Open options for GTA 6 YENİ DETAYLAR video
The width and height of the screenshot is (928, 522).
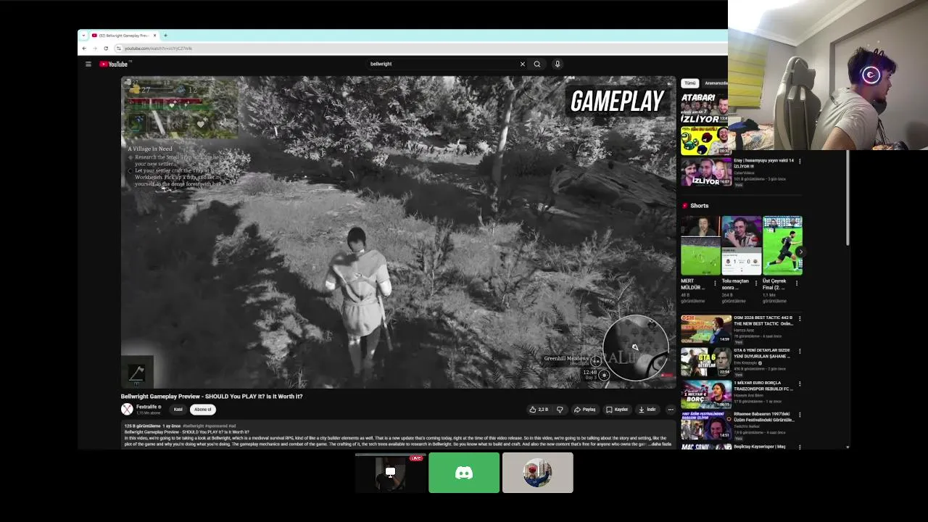pyautogui.click(x=800, y=351)
